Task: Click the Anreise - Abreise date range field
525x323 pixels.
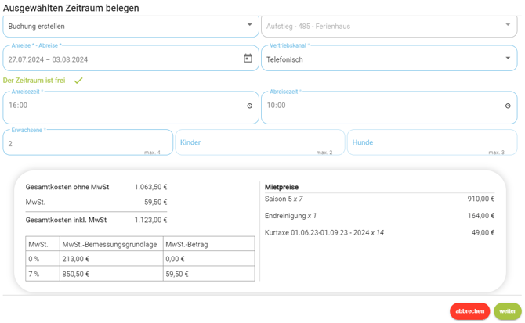Action: tap(118, 59)
